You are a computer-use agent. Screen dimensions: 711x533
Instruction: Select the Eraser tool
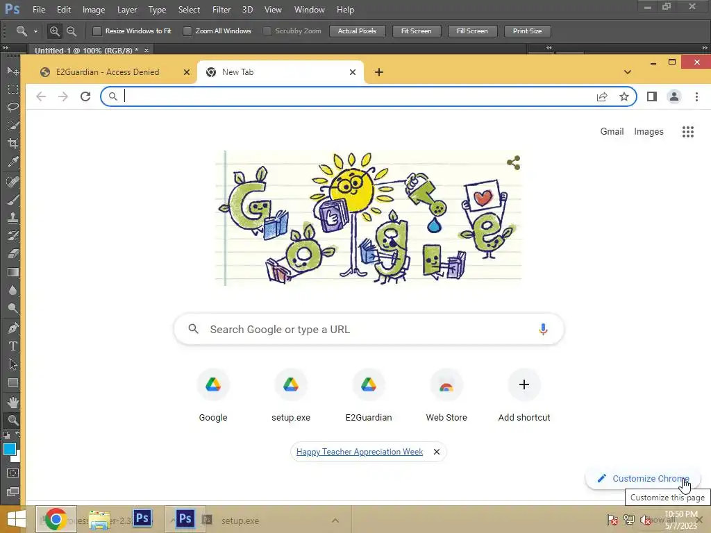click(x=12, y=254)
